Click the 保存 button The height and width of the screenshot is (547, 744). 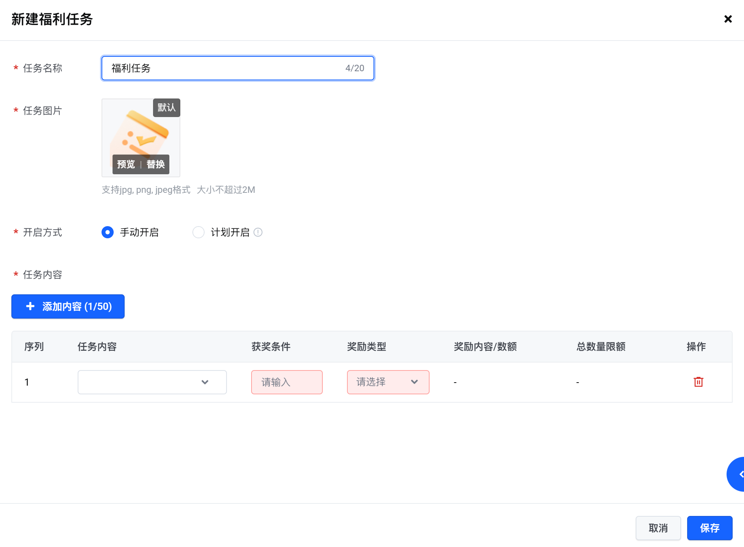[x=710, y=528]
